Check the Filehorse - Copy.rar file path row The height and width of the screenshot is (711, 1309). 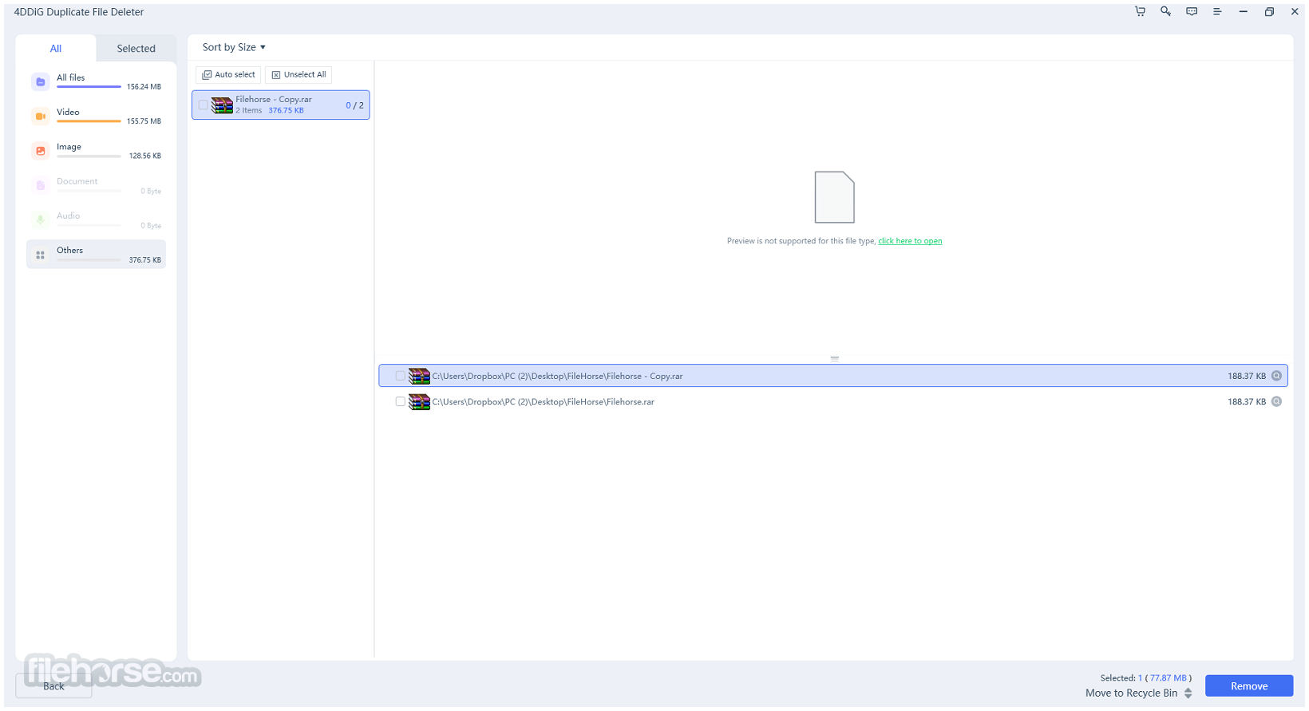(x=400, y=376)
